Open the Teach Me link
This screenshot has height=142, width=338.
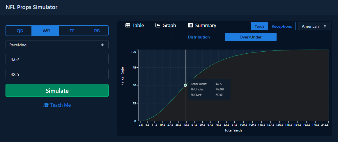[x=60, y=105]
